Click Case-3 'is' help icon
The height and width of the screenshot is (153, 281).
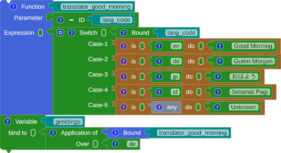123,77
